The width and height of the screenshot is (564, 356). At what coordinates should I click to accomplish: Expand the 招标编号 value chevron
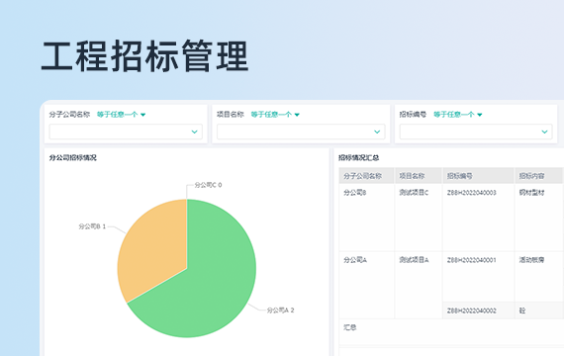coord(544,132)
